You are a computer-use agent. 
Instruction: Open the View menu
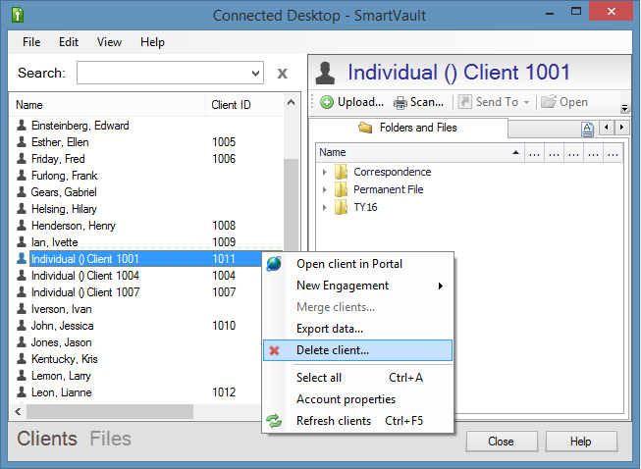point(109,42)
